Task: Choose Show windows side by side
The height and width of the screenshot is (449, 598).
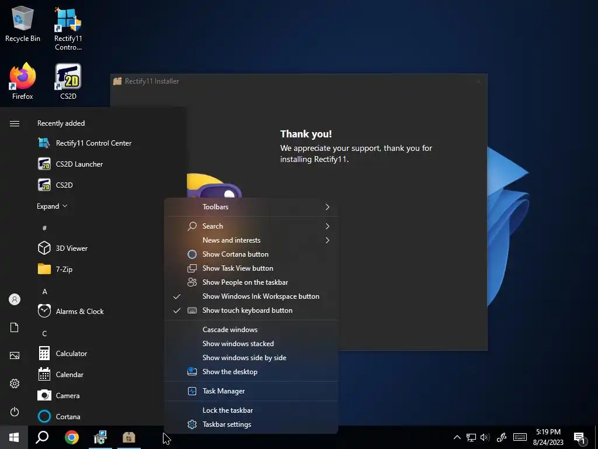Action: [251, 358]
